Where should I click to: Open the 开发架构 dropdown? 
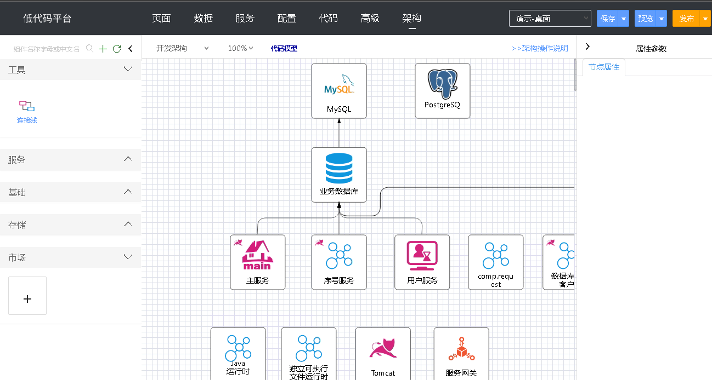click(182, 48)
